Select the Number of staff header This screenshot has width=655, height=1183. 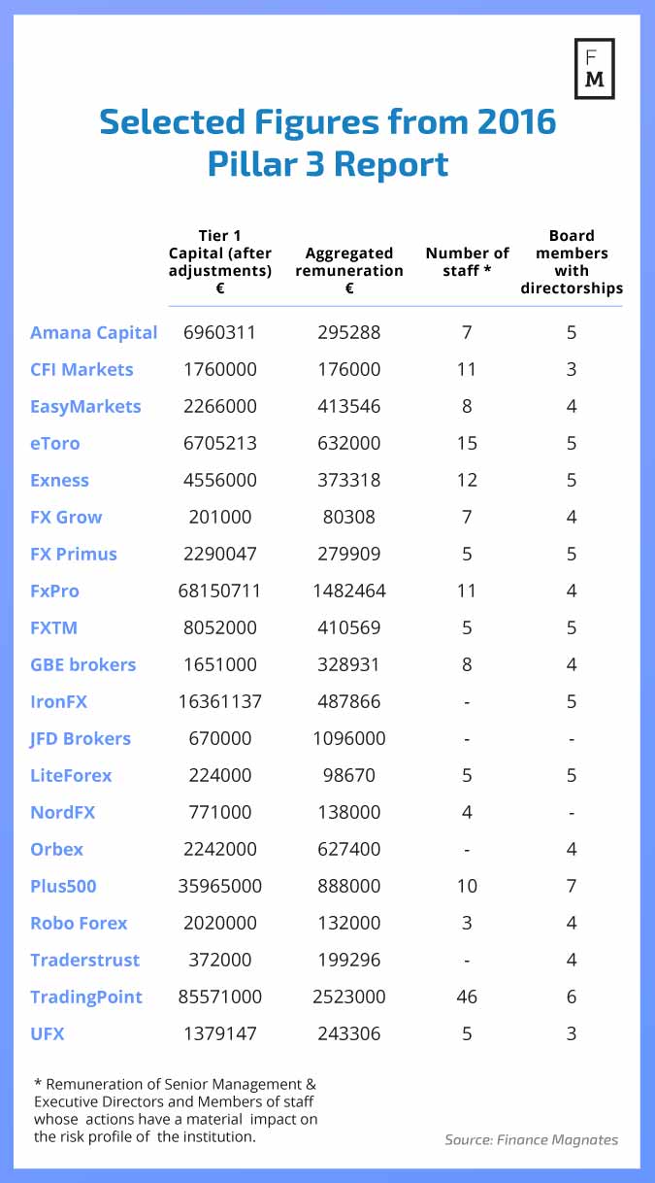467,261
